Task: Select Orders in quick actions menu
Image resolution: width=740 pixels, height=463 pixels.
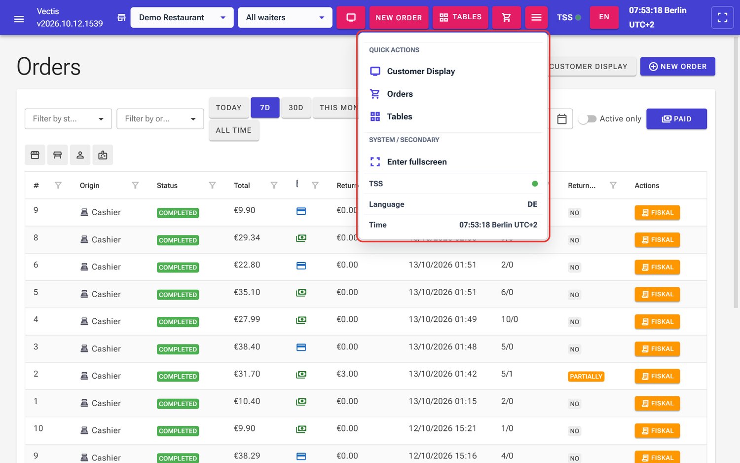Action: coord(453,94)
